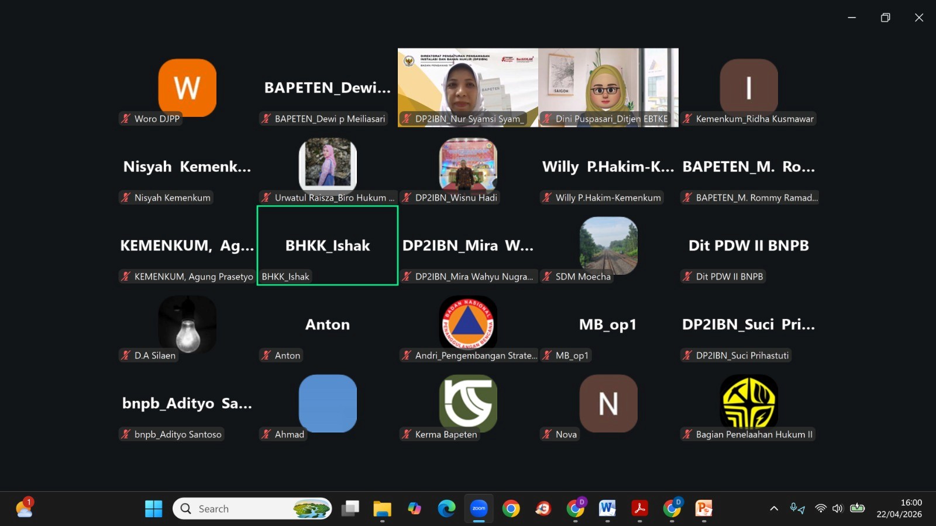Open the Wi-Fi network status icon

point(821,508)
